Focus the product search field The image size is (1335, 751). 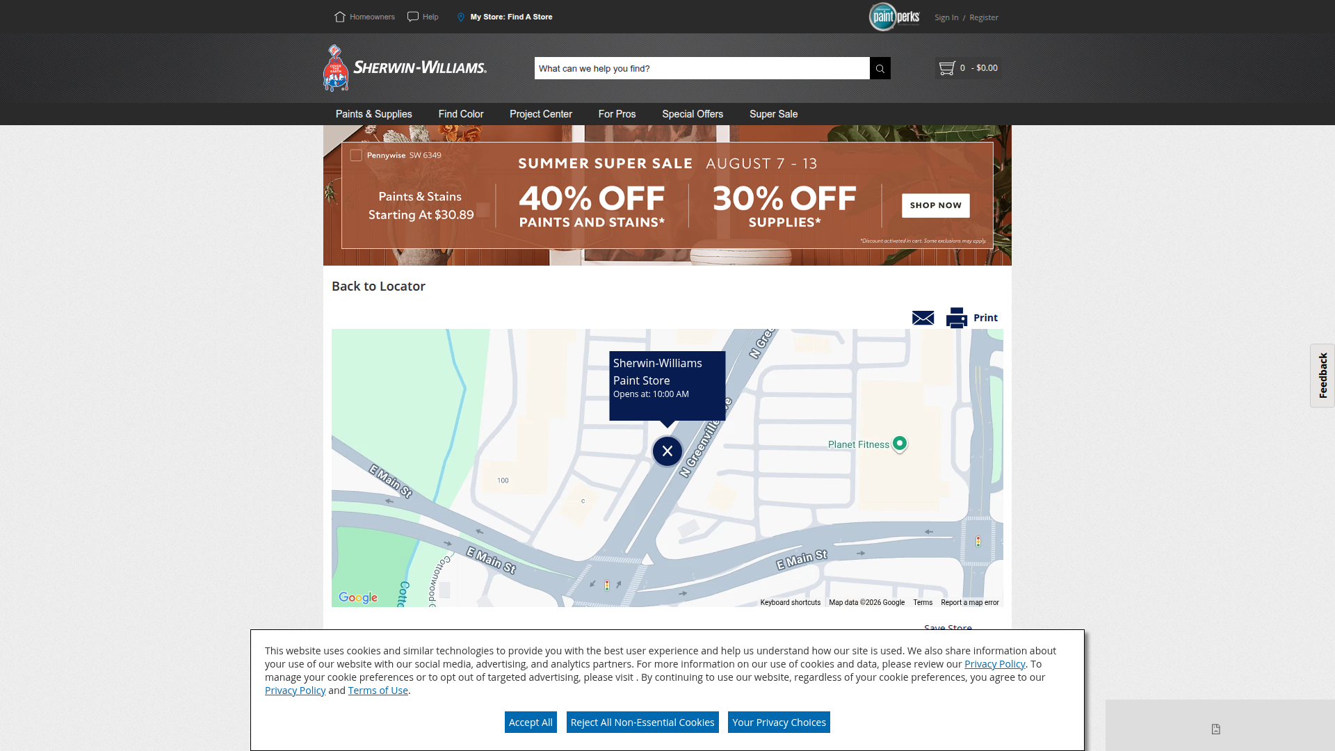pyautogui.click(x=702, y=68)
